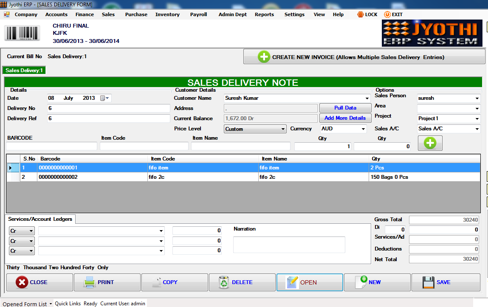488x307 pixels.
Task: Switch to the Sales Delivery:1 tab
Action: click(24, 70)
